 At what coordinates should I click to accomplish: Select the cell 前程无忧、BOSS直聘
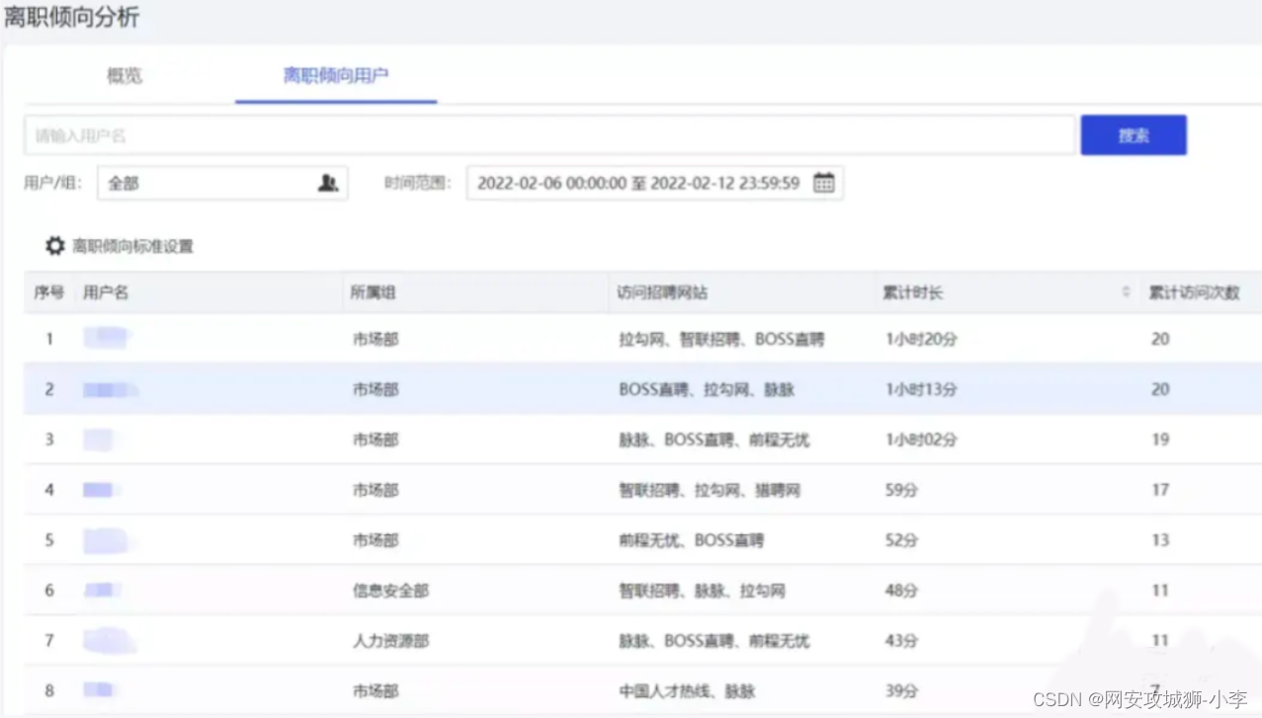[692, 540]
